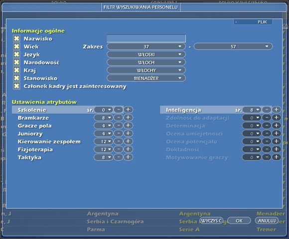
Task: Open the Taktyka value dropdown
Action: 104,158
